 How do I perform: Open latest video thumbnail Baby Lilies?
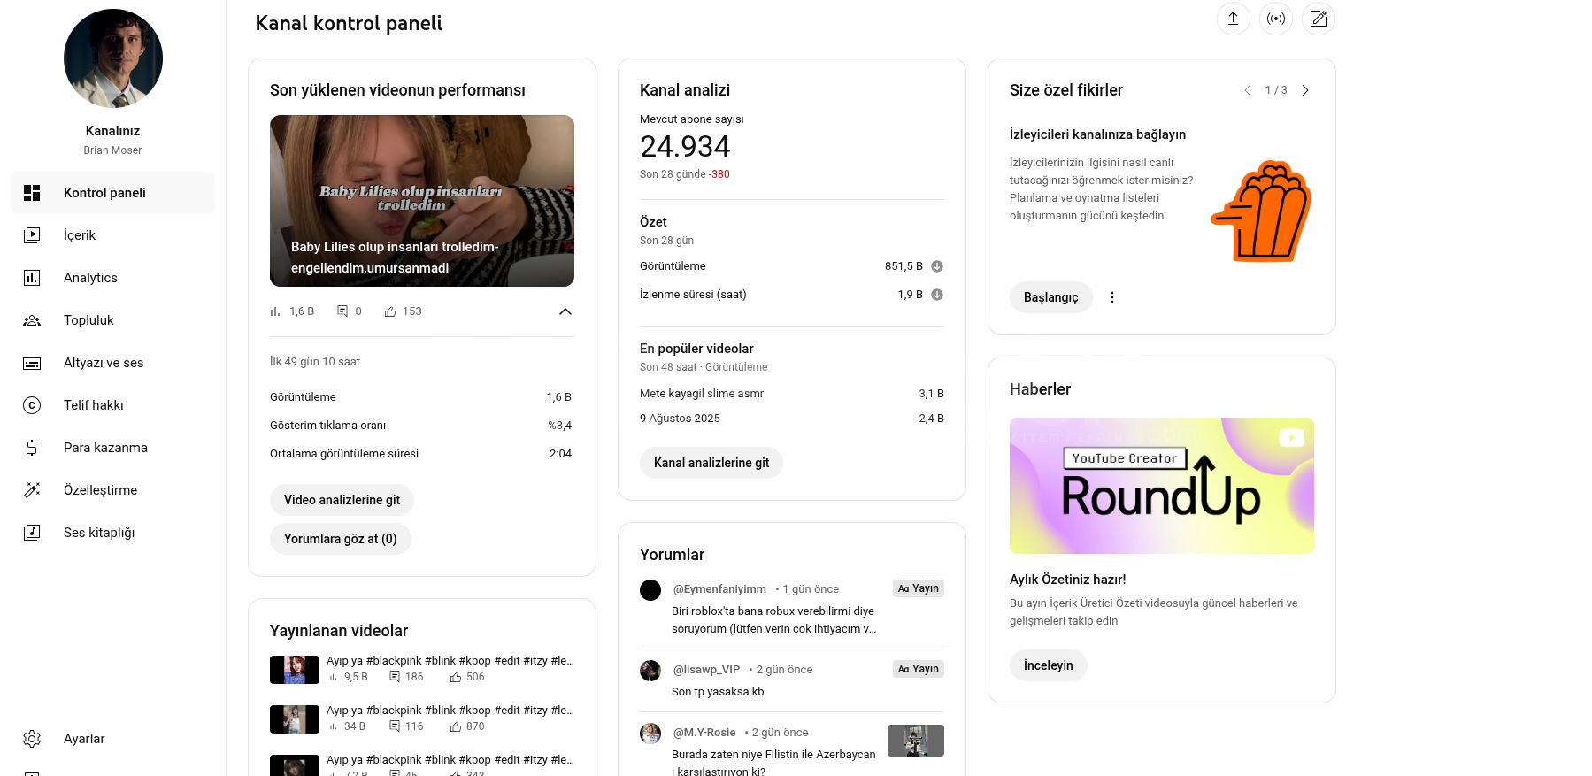coord(422,201)
